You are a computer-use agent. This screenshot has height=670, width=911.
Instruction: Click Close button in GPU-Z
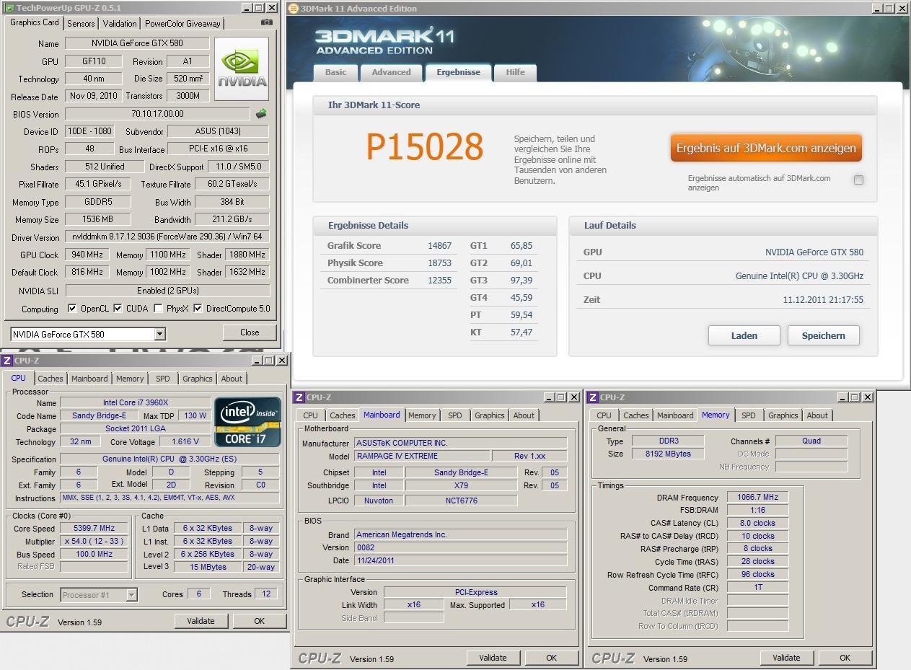[250, 332]
